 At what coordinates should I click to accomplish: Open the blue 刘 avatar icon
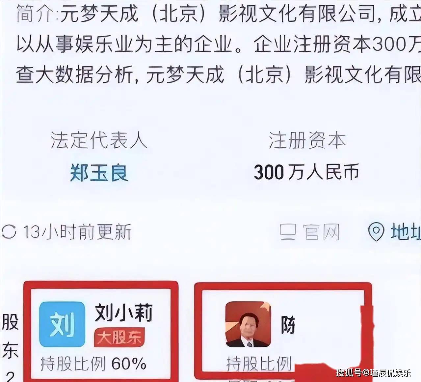click(x=62, y=324)
